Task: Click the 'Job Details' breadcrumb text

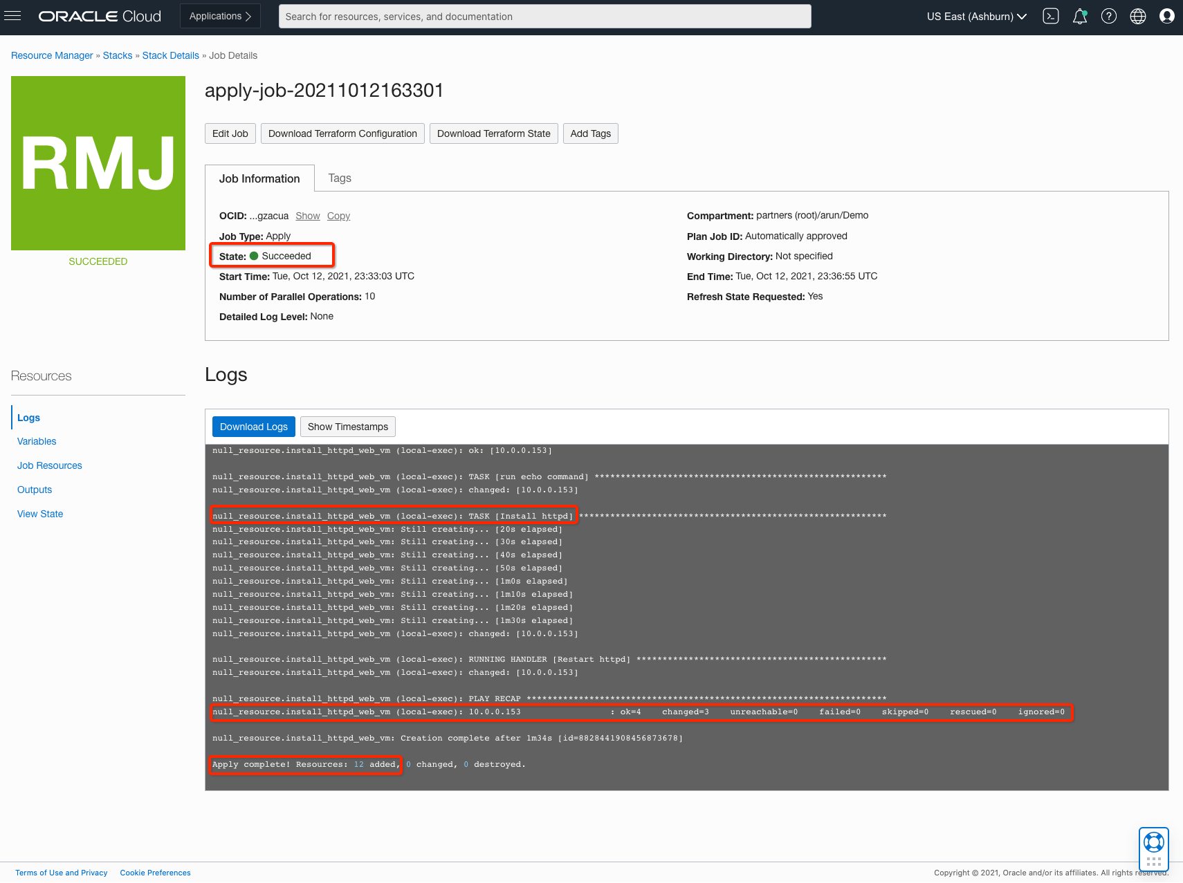Action: tap(233, 55)
